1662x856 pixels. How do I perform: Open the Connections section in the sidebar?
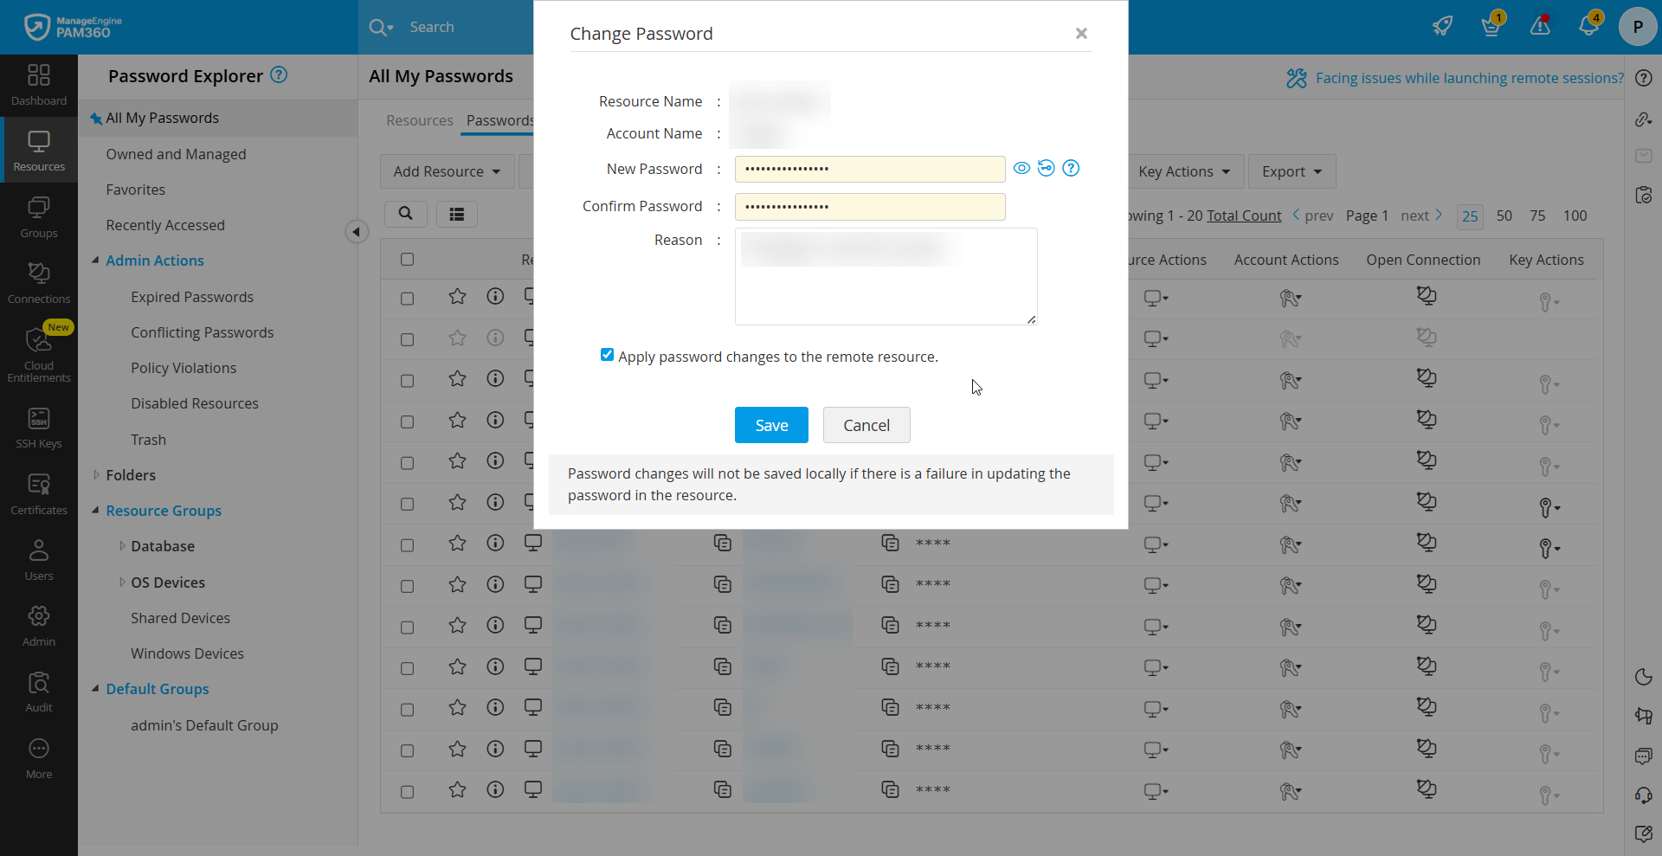[39, 281]
